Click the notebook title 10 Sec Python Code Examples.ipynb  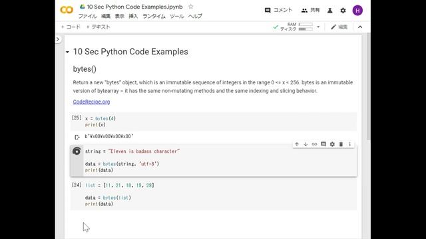(134, 7)
